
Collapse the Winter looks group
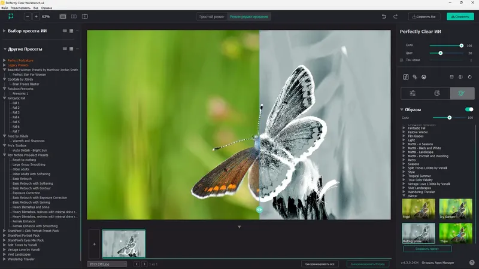404,196
